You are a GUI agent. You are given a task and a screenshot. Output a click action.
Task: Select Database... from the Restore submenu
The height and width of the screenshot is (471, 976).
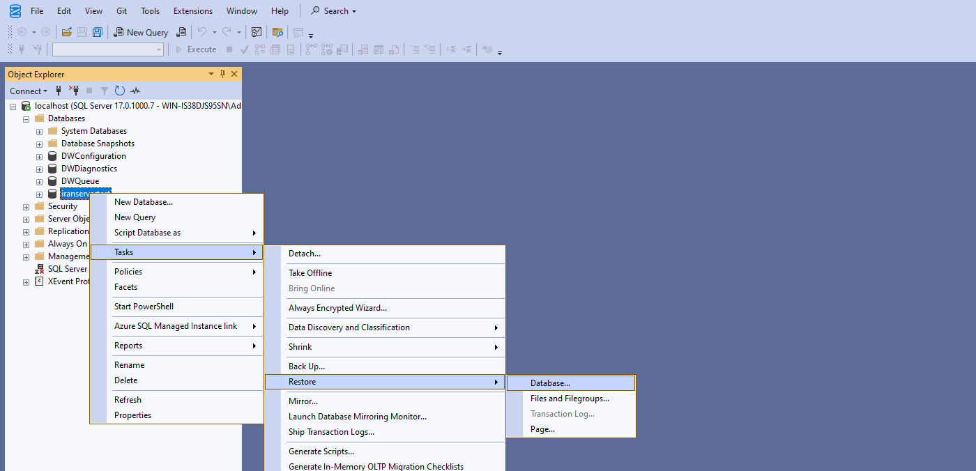pyautogui.click(x=550, y=383)
